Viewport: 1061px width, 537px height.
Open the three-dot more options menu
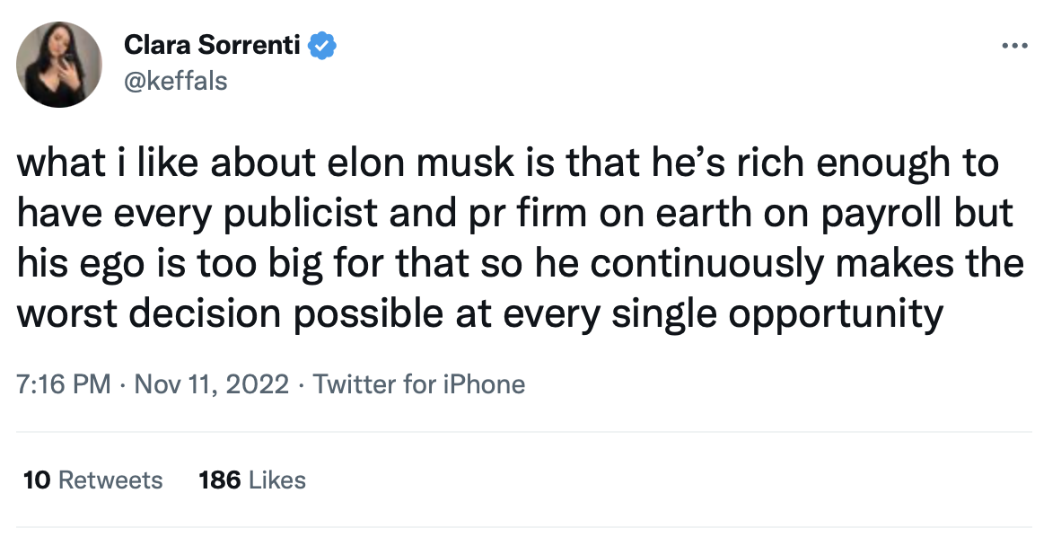[1015, 46]
